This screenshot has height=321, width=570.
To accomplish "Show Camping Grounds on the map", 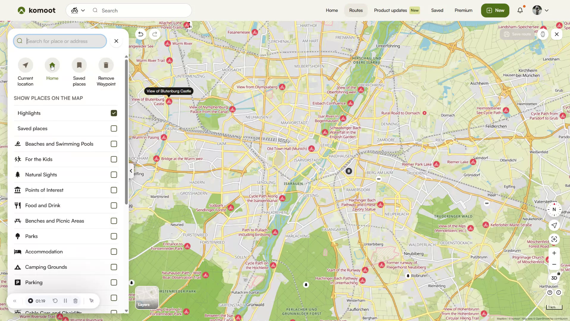I will click(x=113, y=267).
